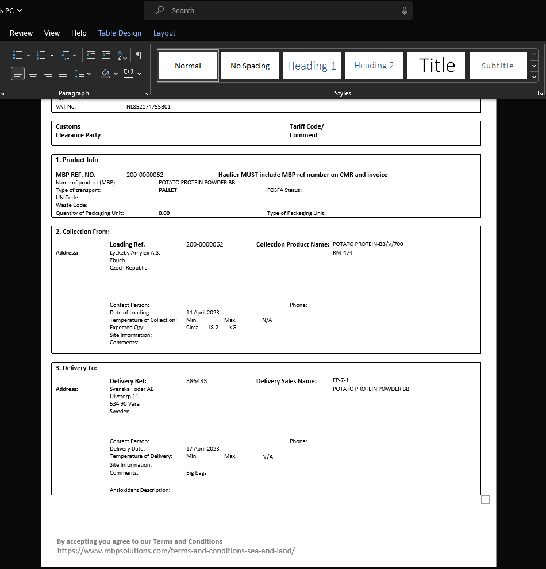The width and height of the screenshot is (546, 569).
Task: Toggle Show/Hide paragraph marks
Action: 139,55
